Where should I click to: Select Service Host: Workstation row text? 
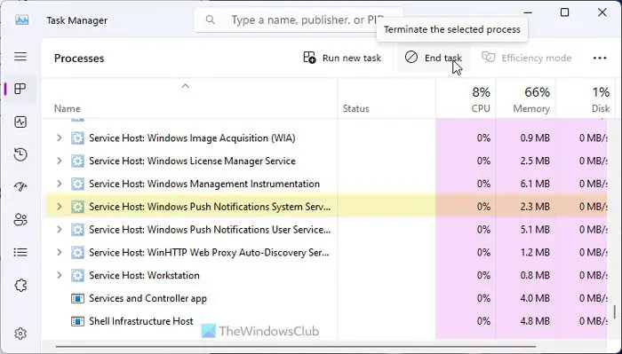coord(144,276)
